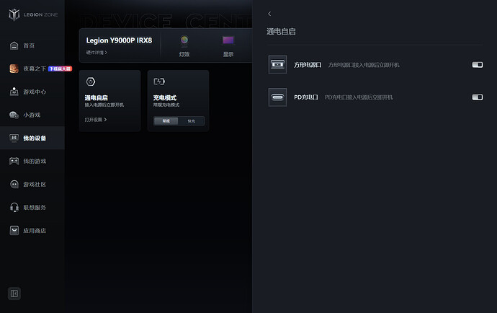
Task: Click PD充电口接入电源后立即开机 description
Action: tap(359, 97)
